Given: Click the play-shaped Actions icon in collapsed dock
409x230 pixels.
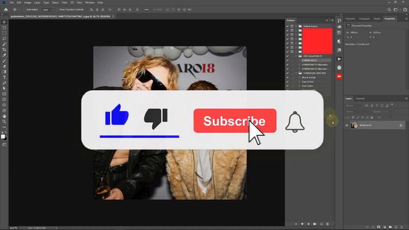Looking at the screenshot, I should [x=339, y=59].
